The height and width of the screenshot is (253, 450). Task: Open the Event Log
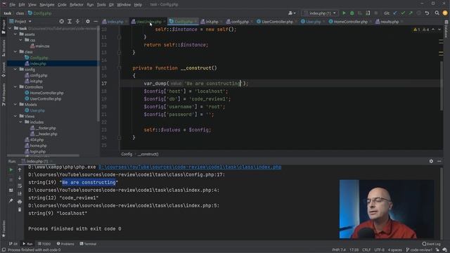coord(431,244)
